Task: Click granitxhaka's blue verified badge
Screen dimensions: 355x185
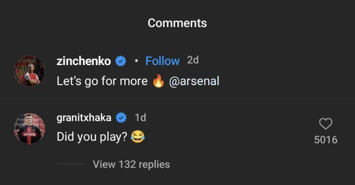Action: 121,118
